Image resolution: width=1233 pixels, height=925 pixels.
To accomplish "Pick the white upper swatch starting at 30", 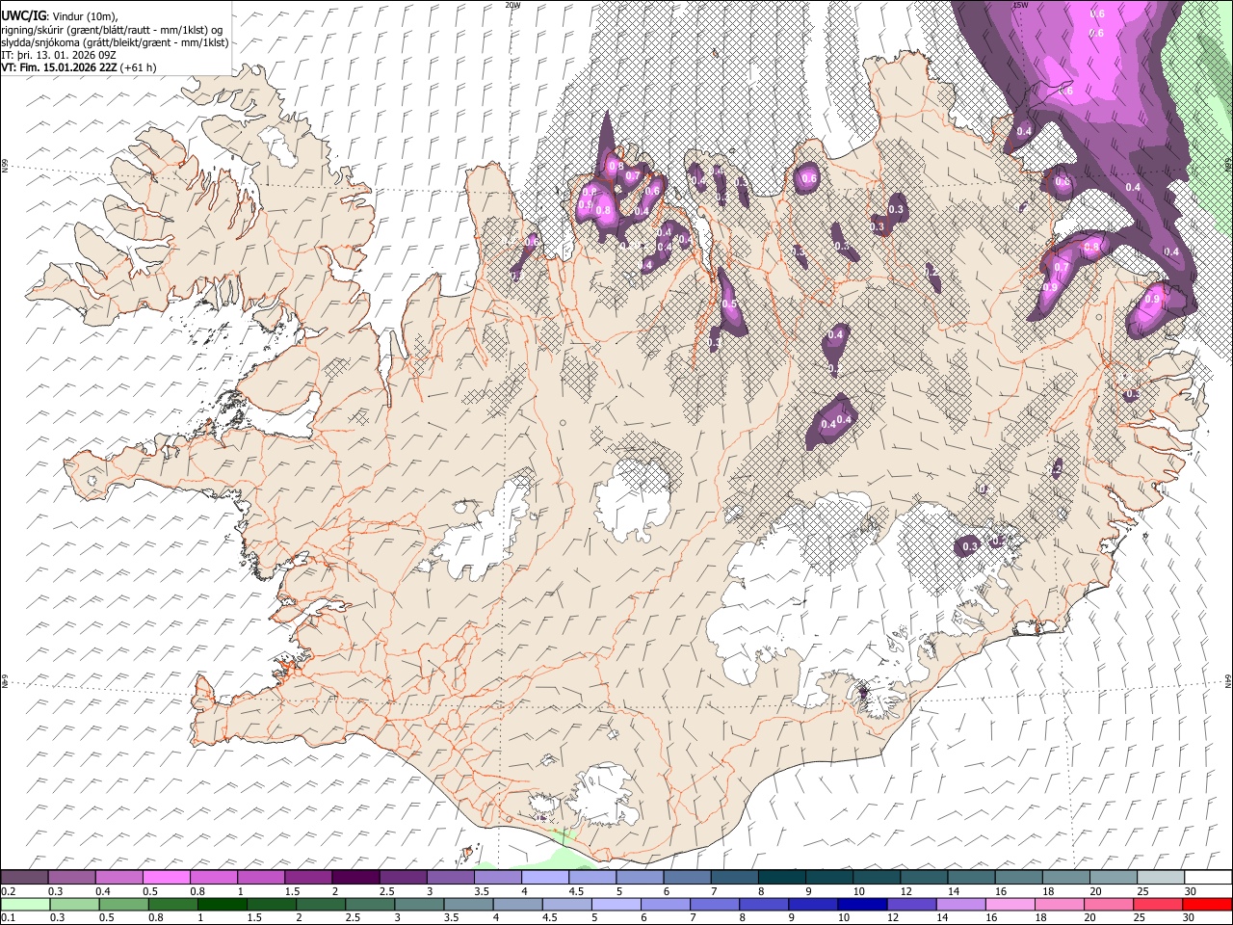I will click(1208, 878).
